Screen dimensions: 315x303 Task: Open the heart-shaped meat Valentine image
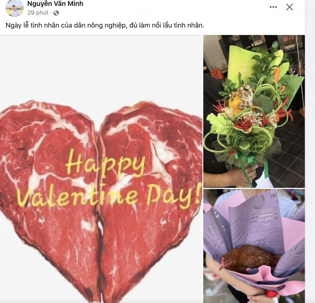pos(101,169)
